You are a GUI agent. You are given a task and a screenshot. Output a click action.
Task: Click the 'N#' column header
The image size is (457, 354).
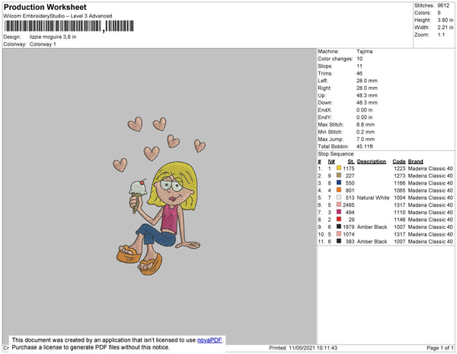coord(331,162)
